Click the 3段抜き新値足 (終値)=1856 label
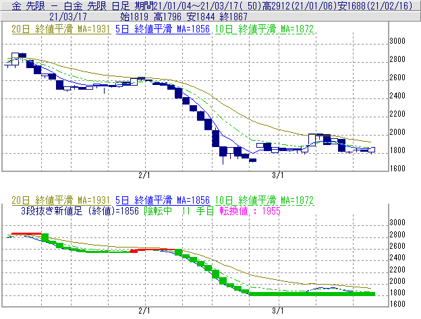The width and height of the screenshot is (421, 319). point(80,211)
